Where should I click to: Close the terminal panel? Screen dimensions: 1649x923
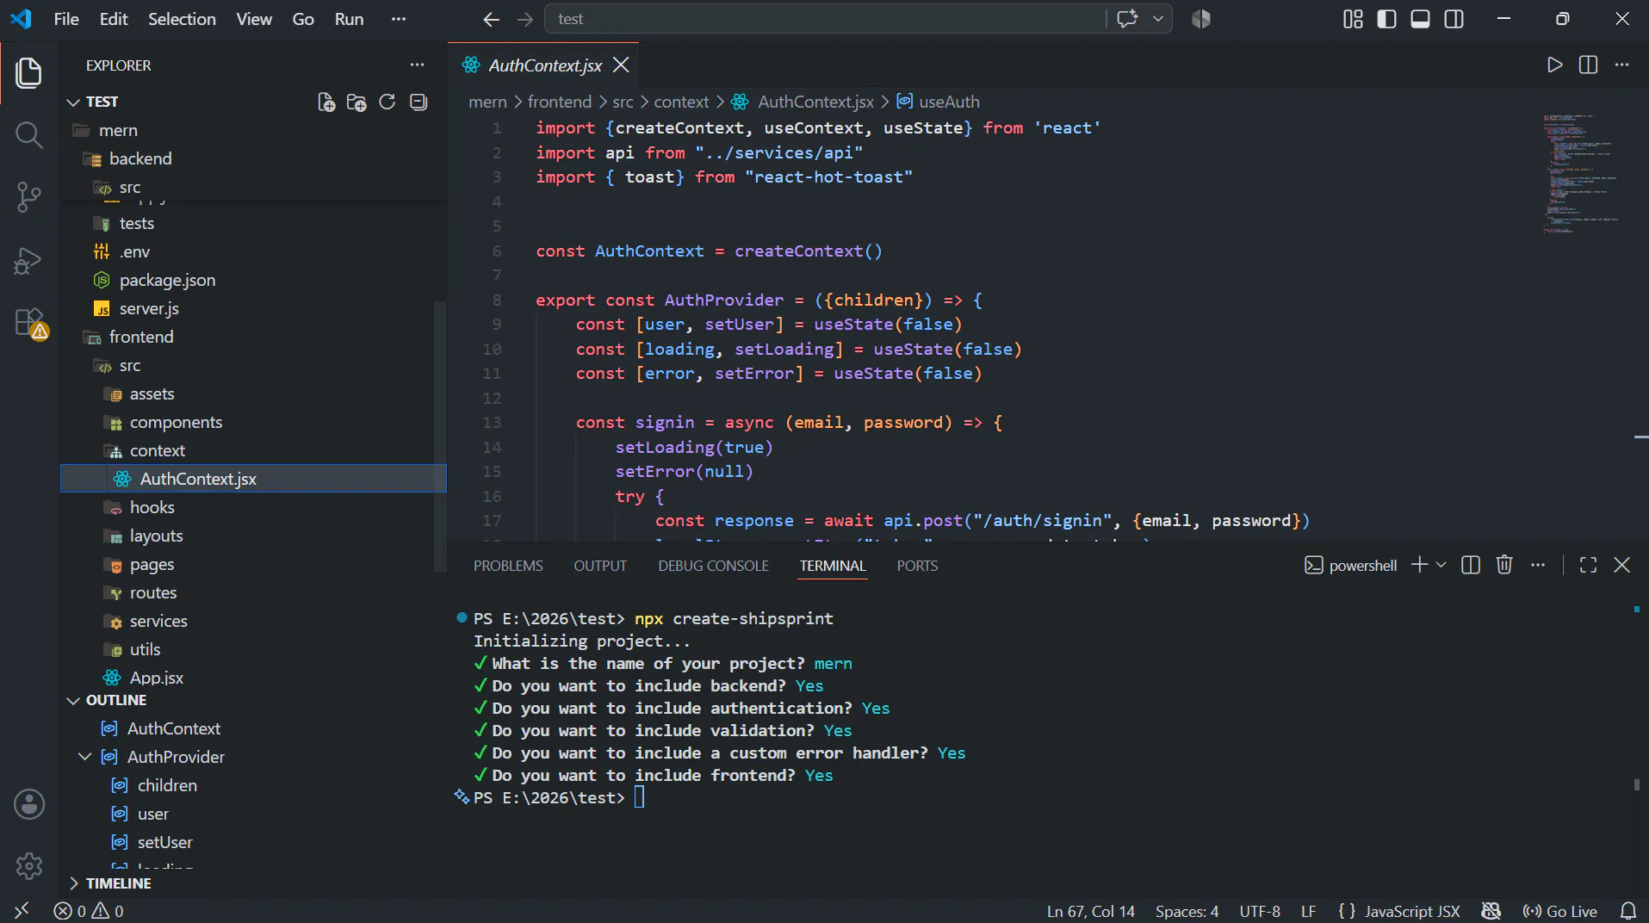(x=1621, y=565)
